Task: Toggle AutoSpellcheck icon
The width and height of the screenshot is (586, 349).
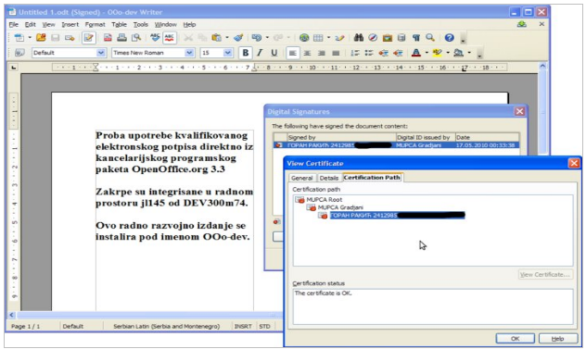Action: (170, 38)
